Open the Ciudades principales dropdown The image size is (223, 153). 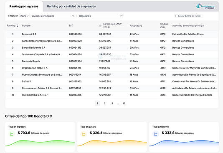[53, 16]
